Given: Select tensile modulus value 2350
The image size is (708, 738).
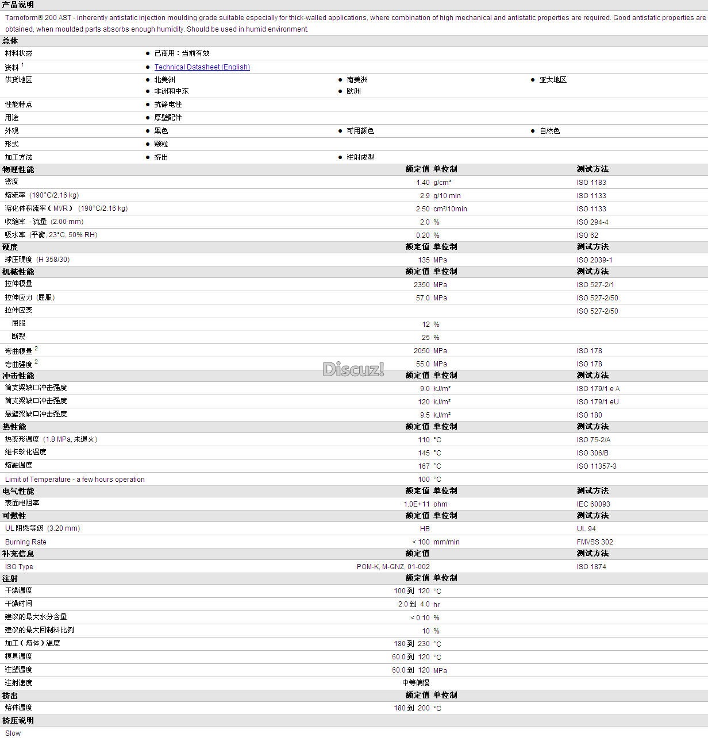Looking at the screenshot, I should tap(422, 285).
